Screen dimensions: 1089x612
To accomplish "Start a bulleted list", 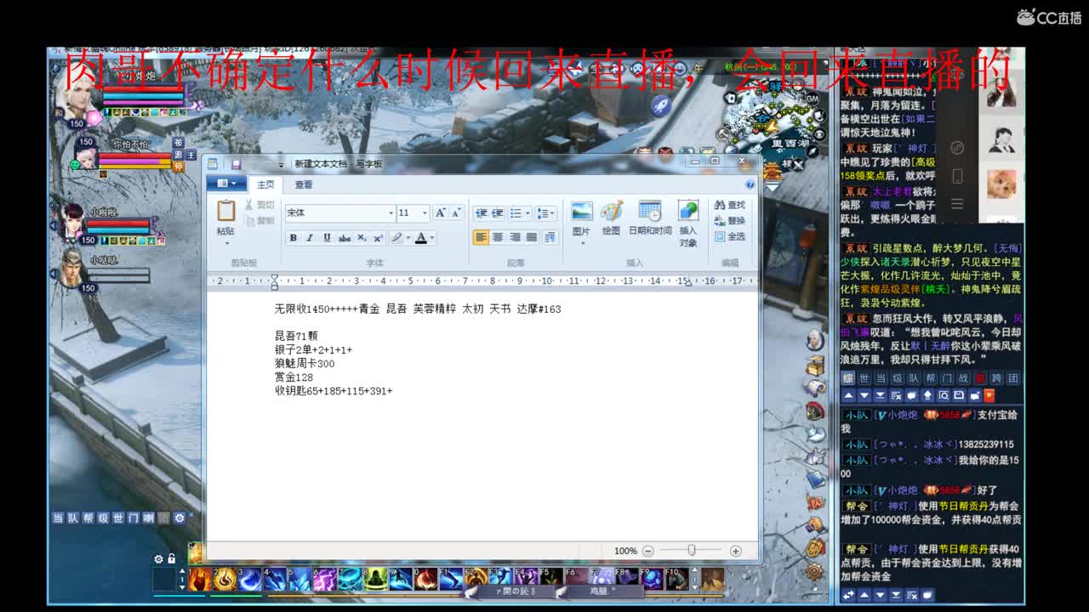I will pyautogui.click(x=516, y=212).
